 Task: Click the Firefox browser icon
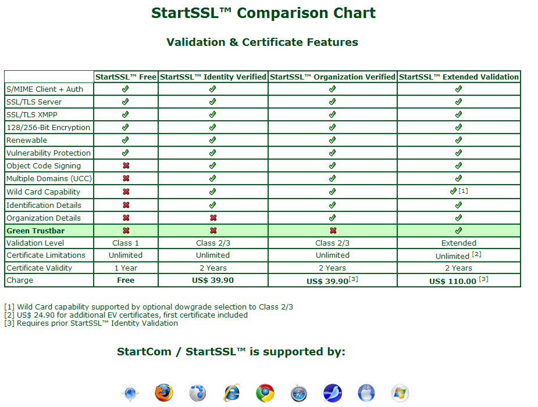coord(163,392)
